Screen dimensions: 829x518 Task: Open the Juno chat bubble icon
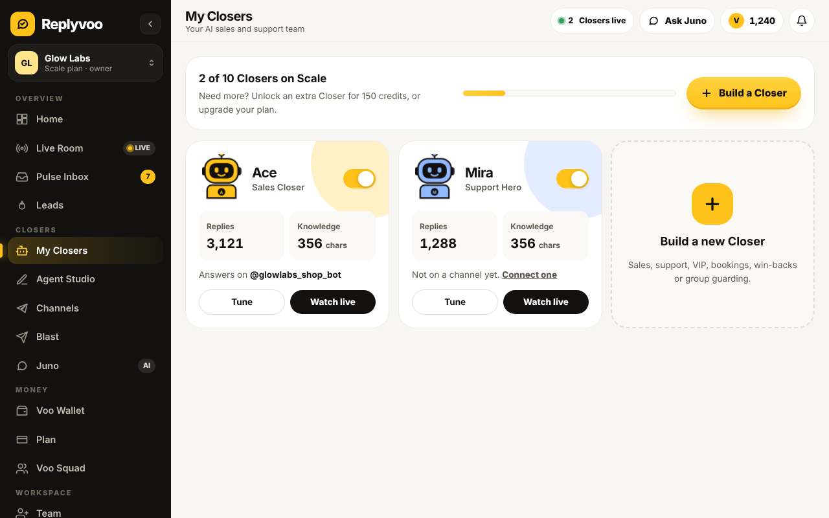tap(22, 366)
